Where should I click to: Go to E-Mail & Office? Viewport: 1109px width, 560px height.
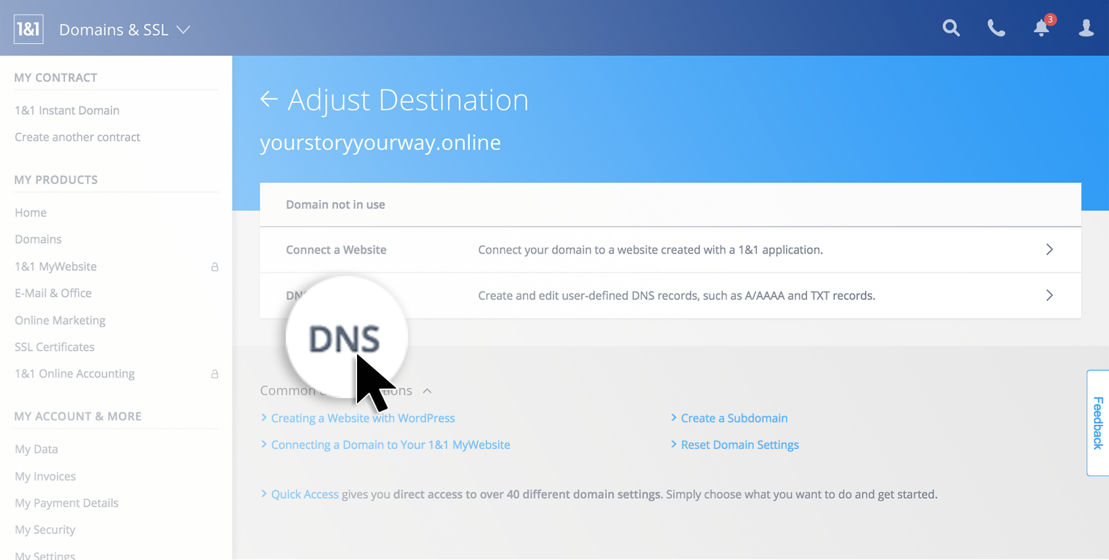coord(53,293)
